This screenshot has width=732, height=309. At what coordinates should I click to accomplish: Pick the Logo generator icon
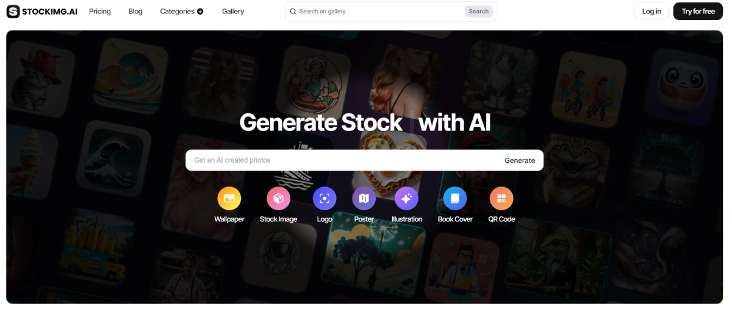tap(325, 198)
